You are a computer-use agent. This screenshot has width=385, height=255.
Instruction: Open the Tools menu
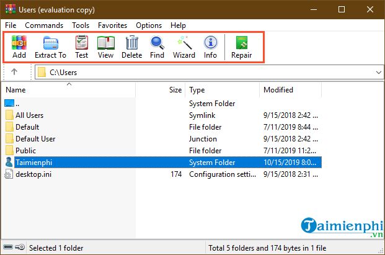click(x=81, y=25)
